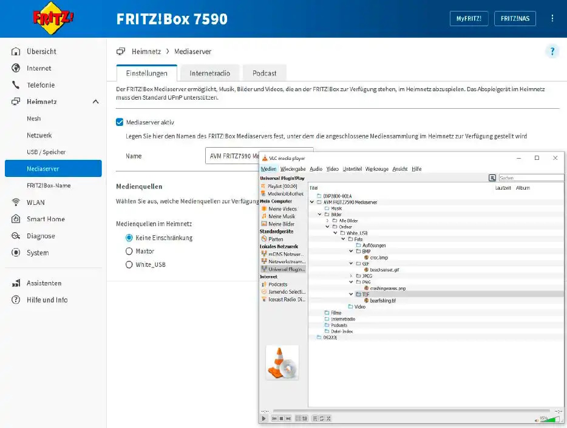Open VLC Wiedergabe menu
This screenshot has width=567, height=428.
click(293, 169)
